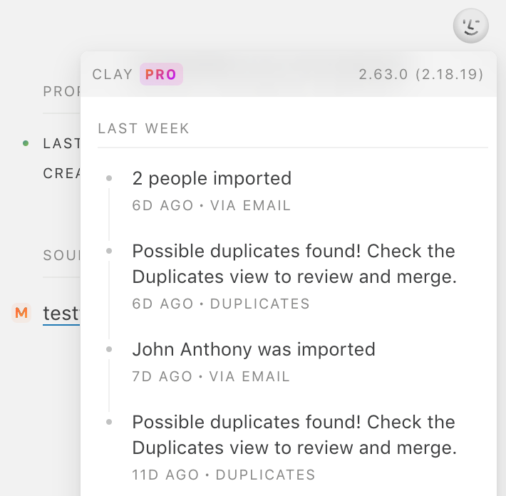Click the '6D AGO · DUPLICATES' label

(221, 304)
